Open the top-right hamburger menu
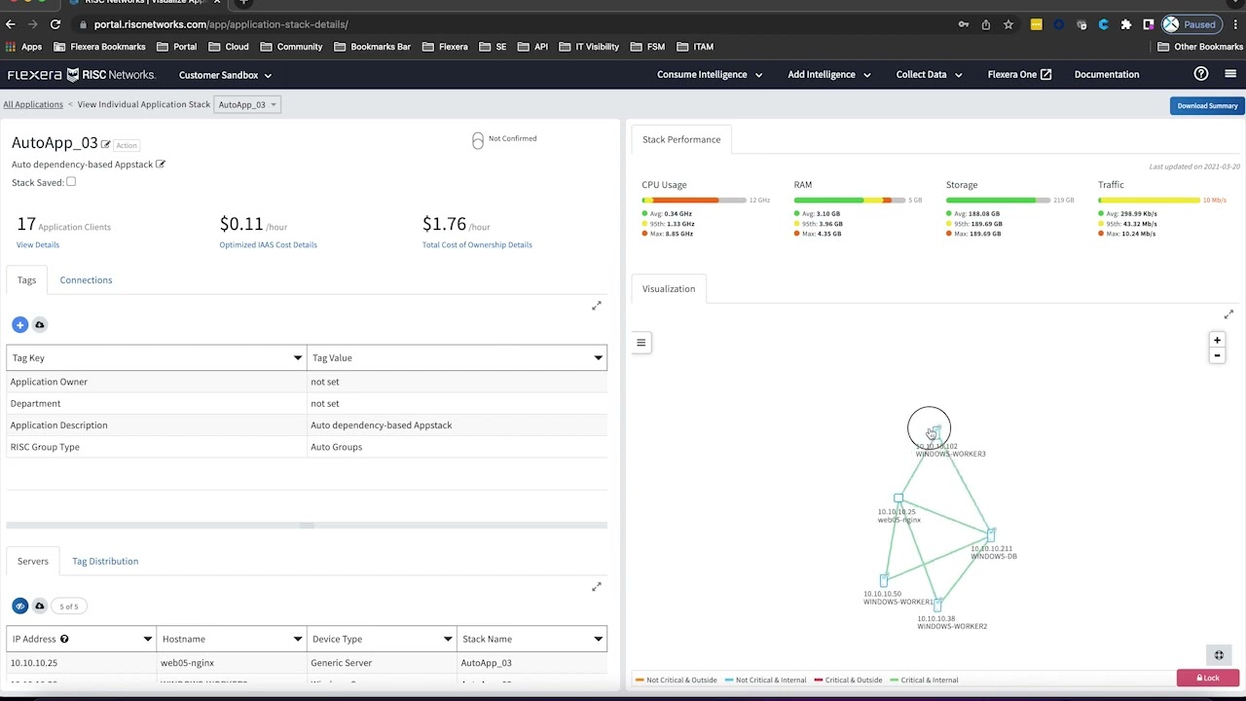The height and width of the screenshot is (701, 1246). [x=1230, y=74]
